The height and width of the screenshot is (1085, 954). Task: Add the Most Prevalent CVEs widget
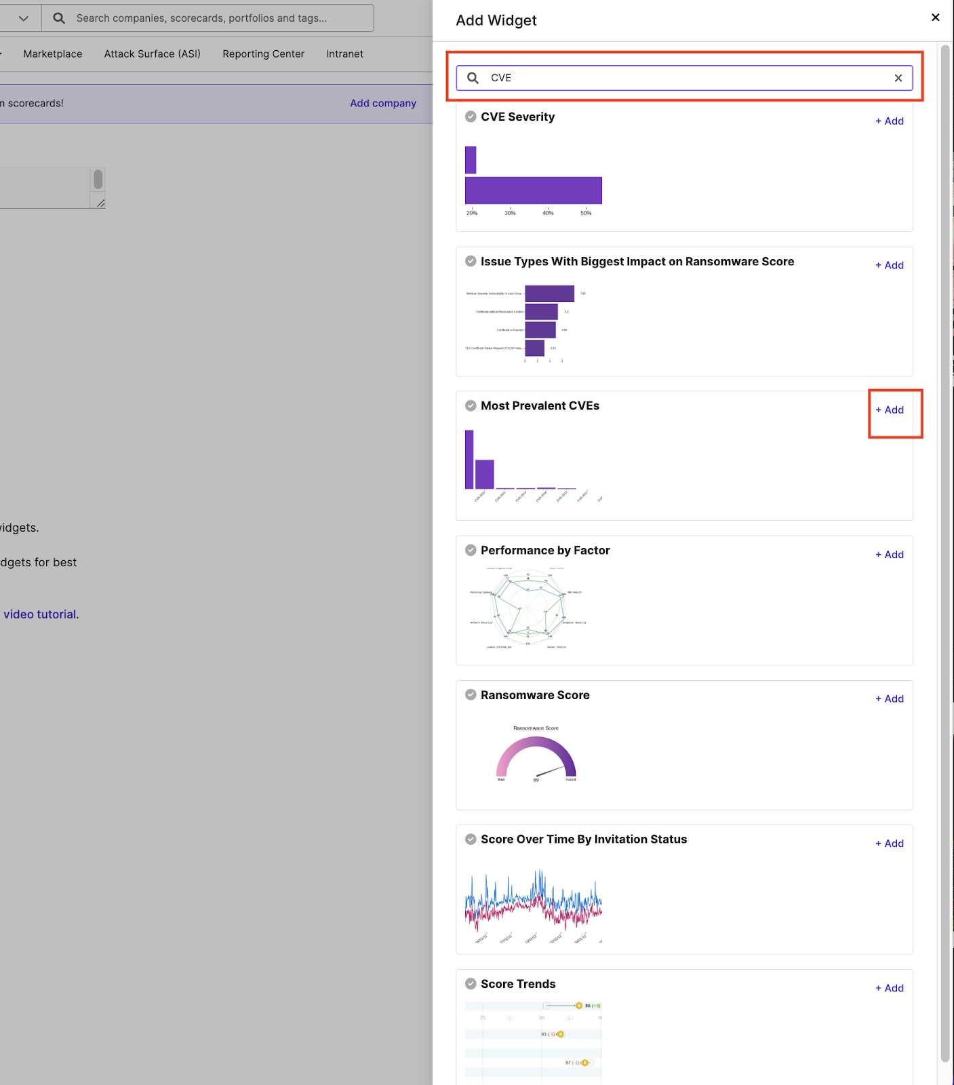point(890,410)
